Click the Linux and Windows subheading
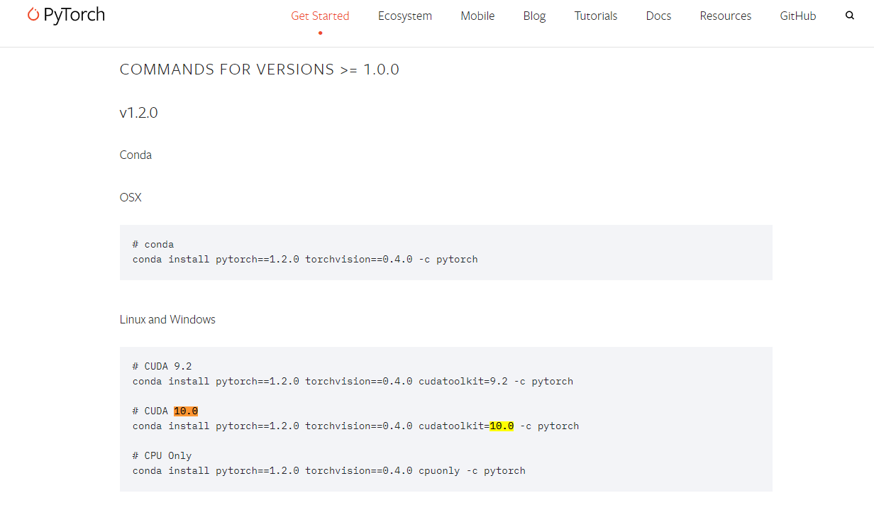The width and height of the screenshot is (874, 515). (167, 319)
